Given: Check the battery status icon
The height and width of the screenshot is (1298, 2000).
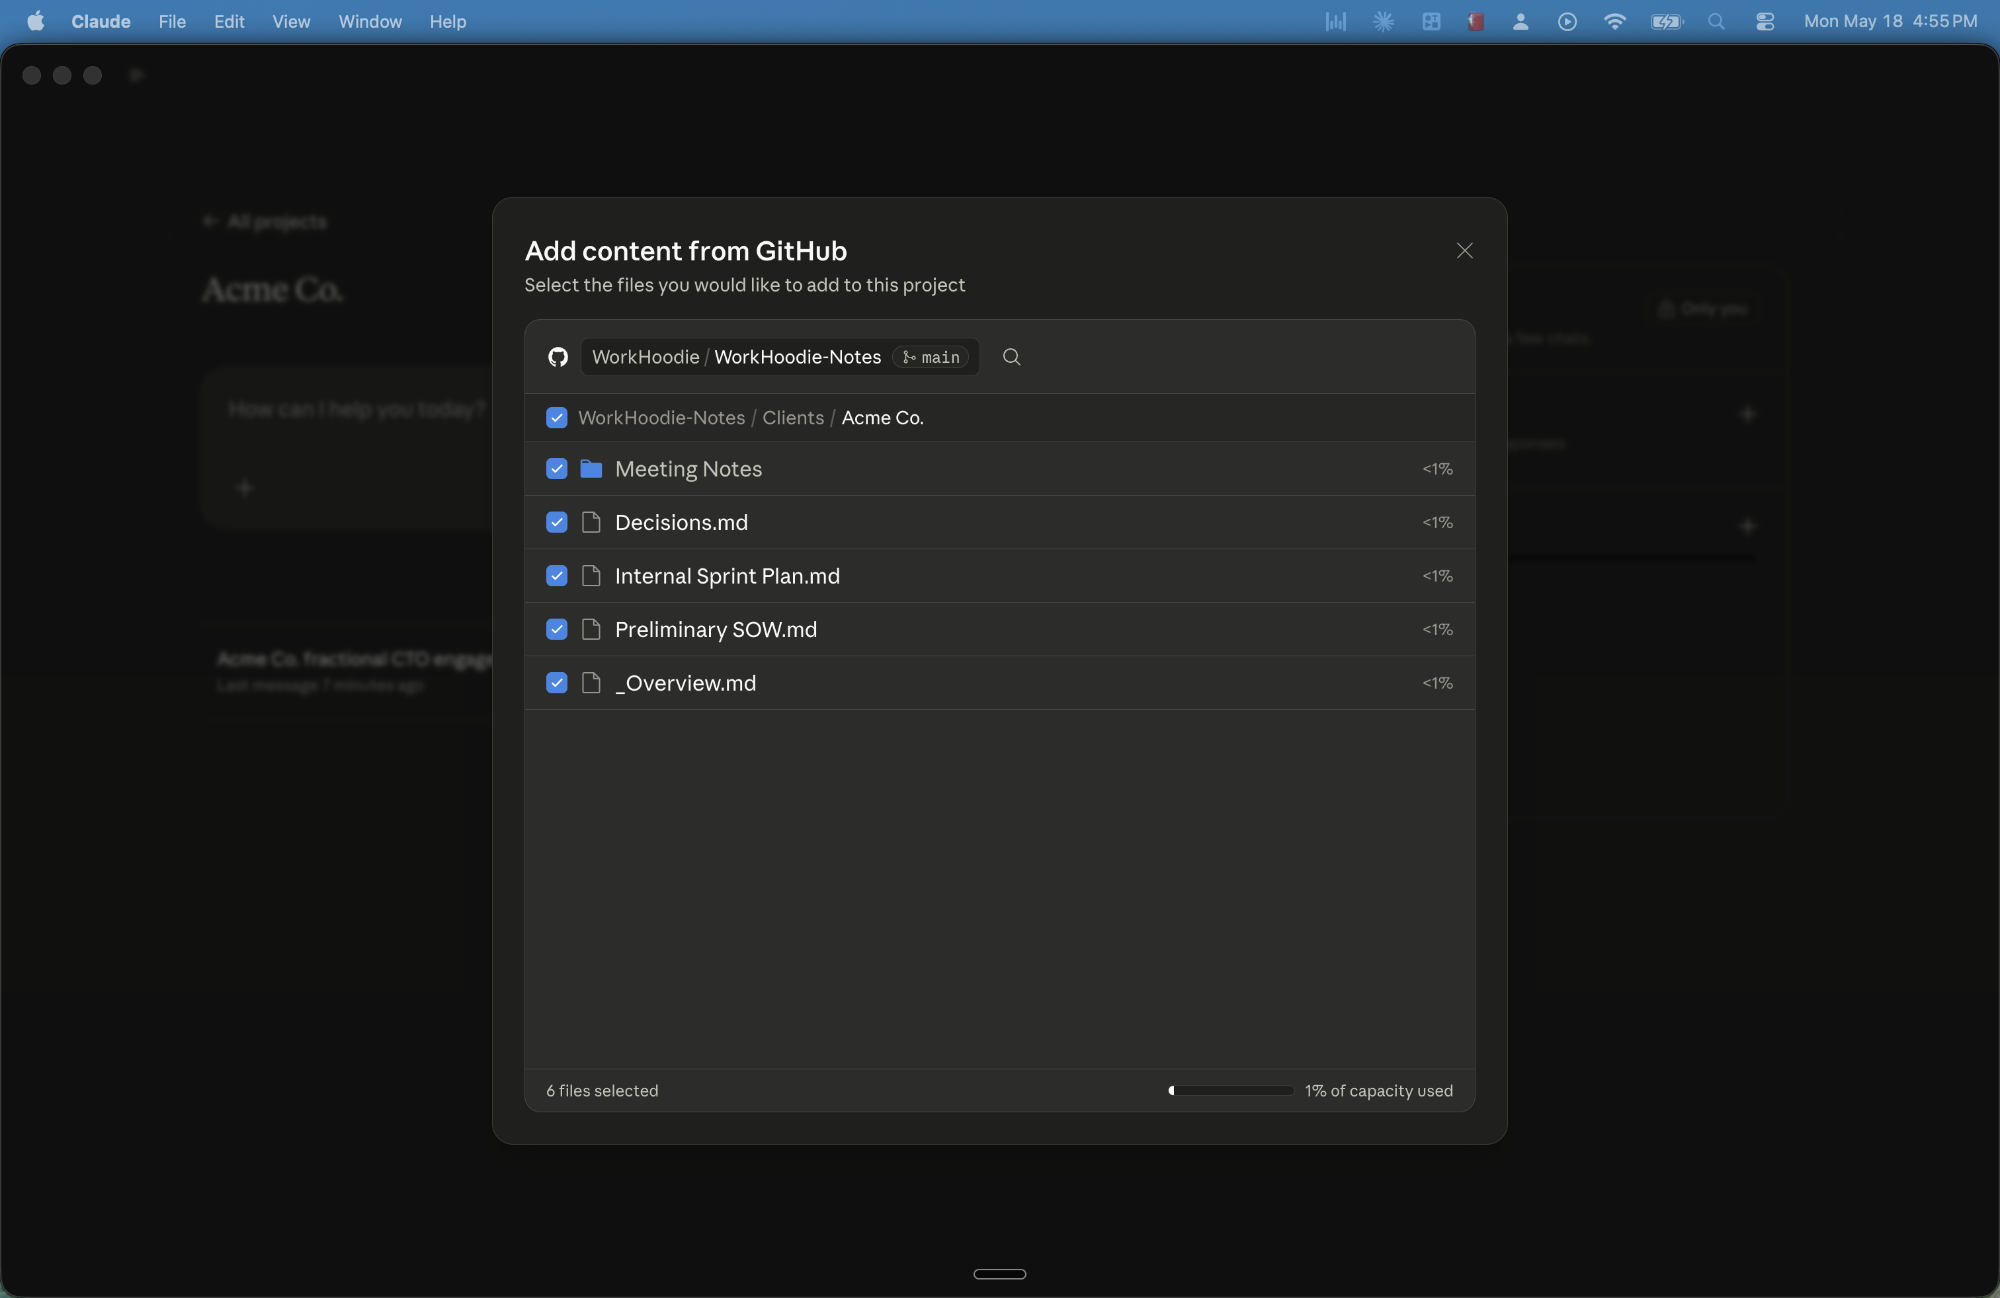Looking at the screenshot, I should 1667,21.
